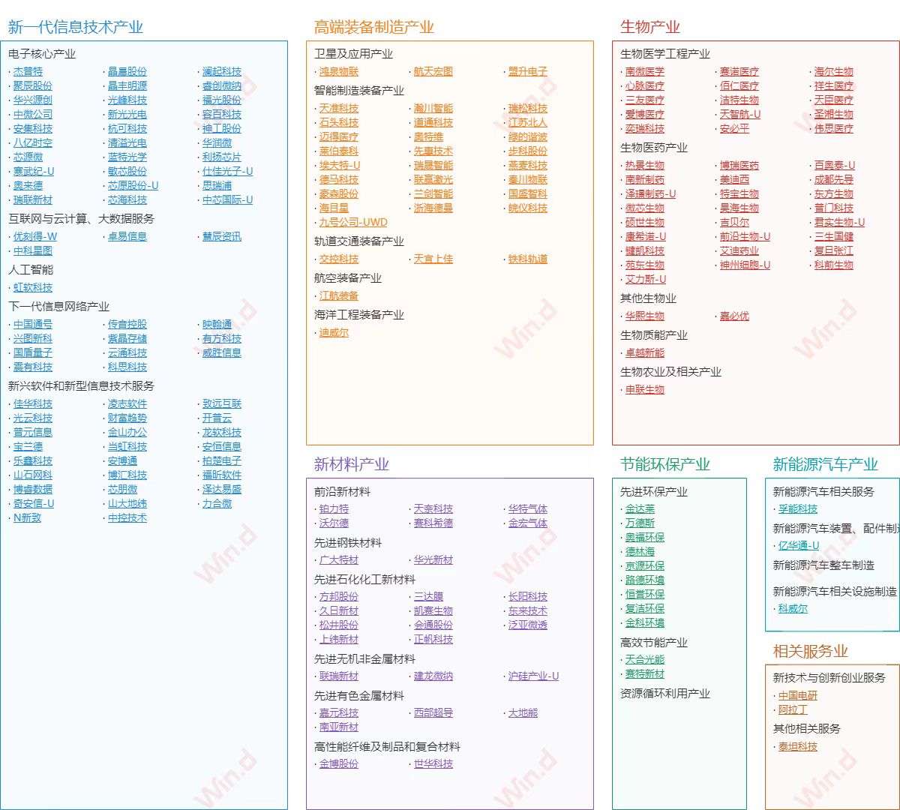Click the 新一代信息技术产业 heading
Image resolution: width=900 pixels, height=810 pixels.
point(75,28)
